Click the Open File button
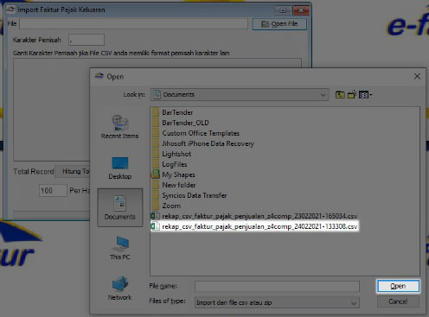Image resolution: width=429 pixels, height=317 pixels. [279, 24]
